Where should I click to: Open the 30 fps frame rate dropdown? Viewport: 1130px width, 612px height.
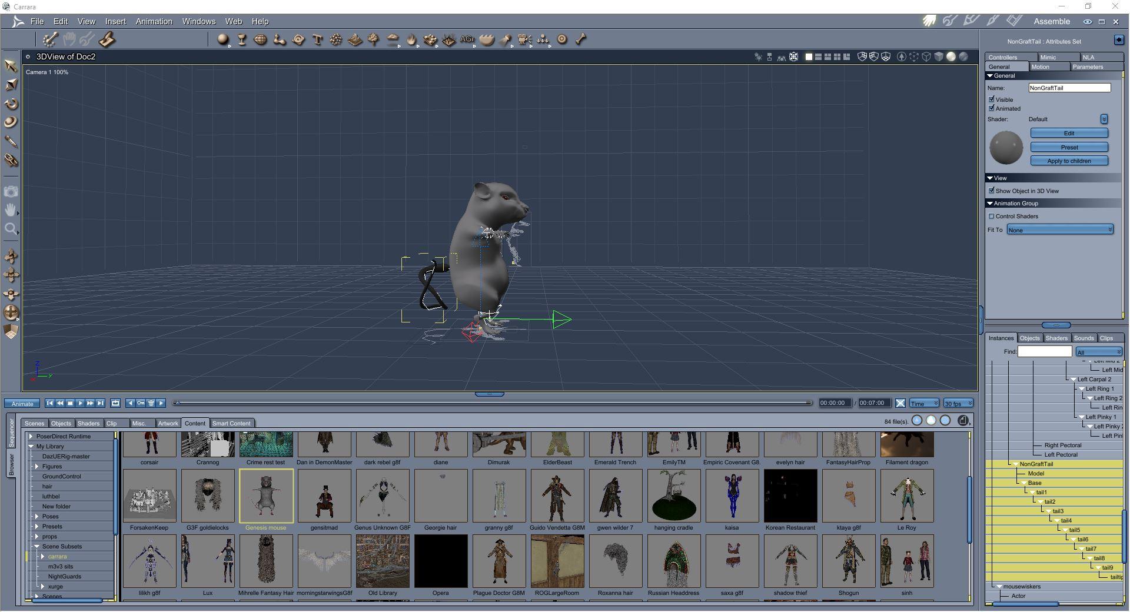tap(958, 403)
